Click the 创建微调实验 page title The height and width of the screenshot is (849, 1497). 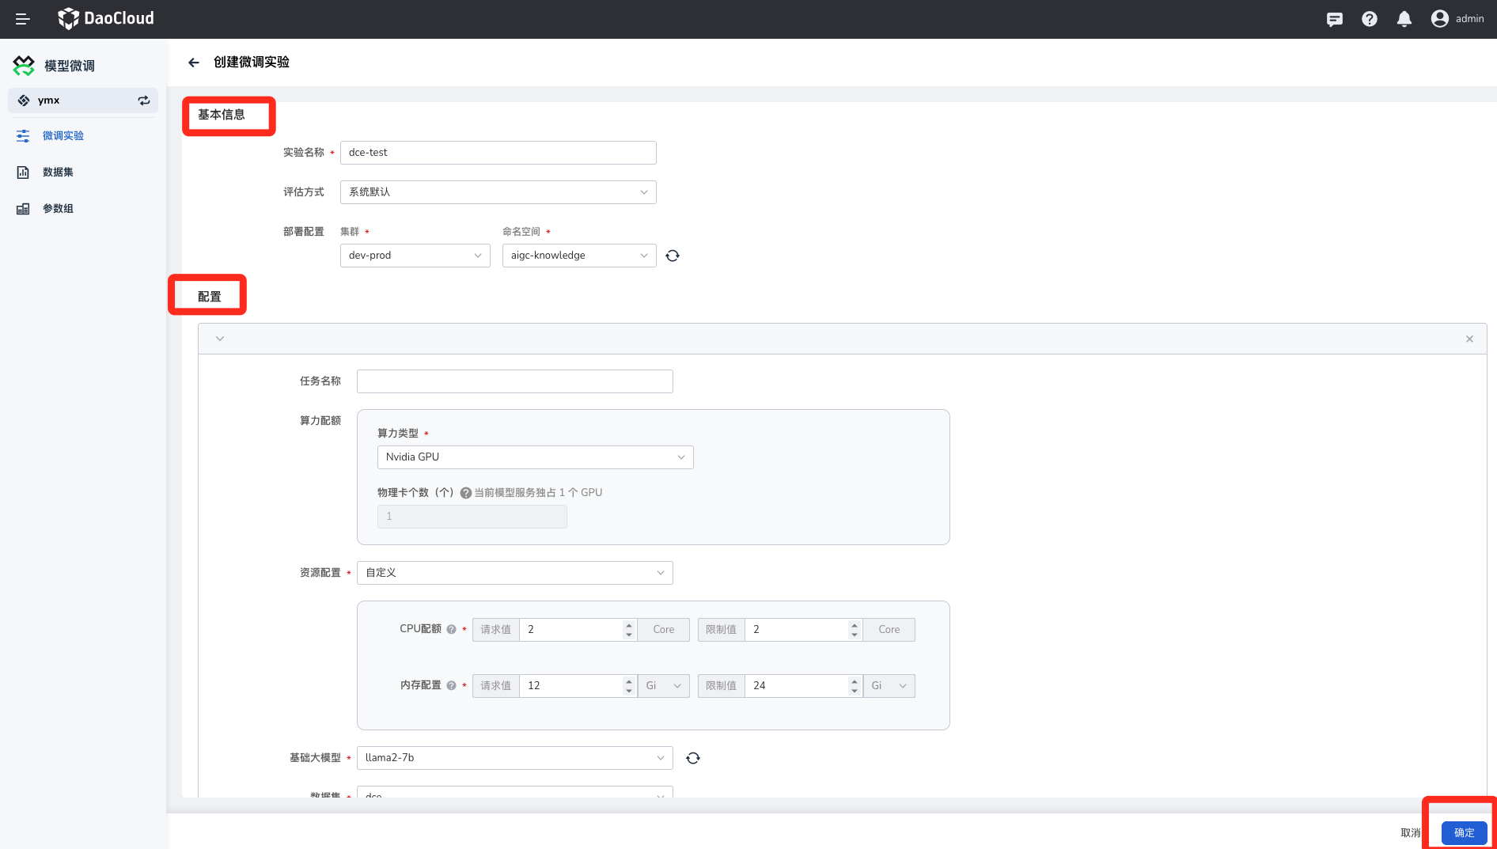click(x=252, y=63)
